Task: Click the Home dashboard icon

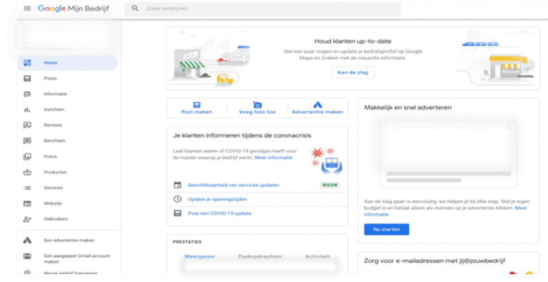Action: (27, 63)
